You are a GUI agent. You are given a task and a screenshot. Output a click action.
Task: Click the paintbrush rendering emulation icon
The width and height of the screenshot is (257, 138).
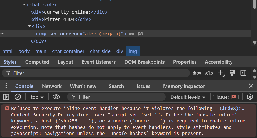pos(232,73)
